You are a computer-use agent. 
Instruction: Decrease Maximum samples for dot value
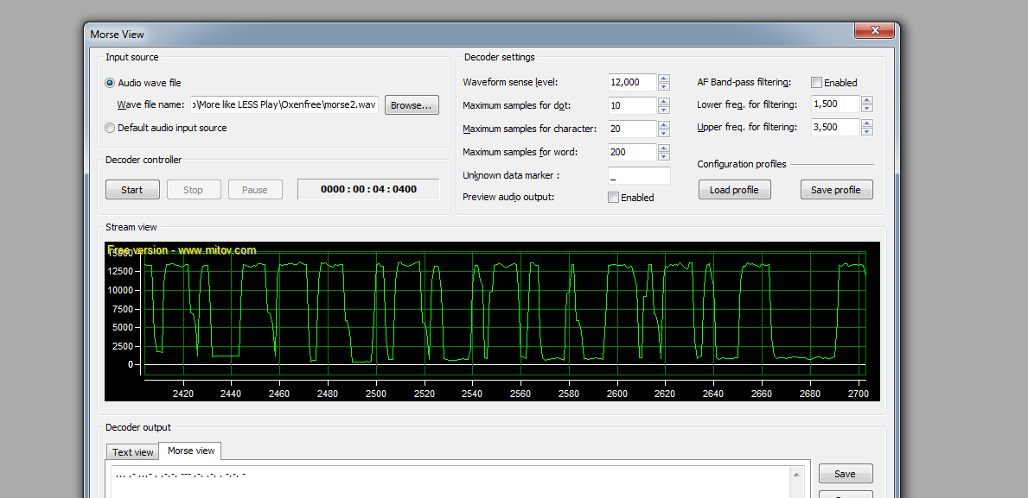pos(663,110)
